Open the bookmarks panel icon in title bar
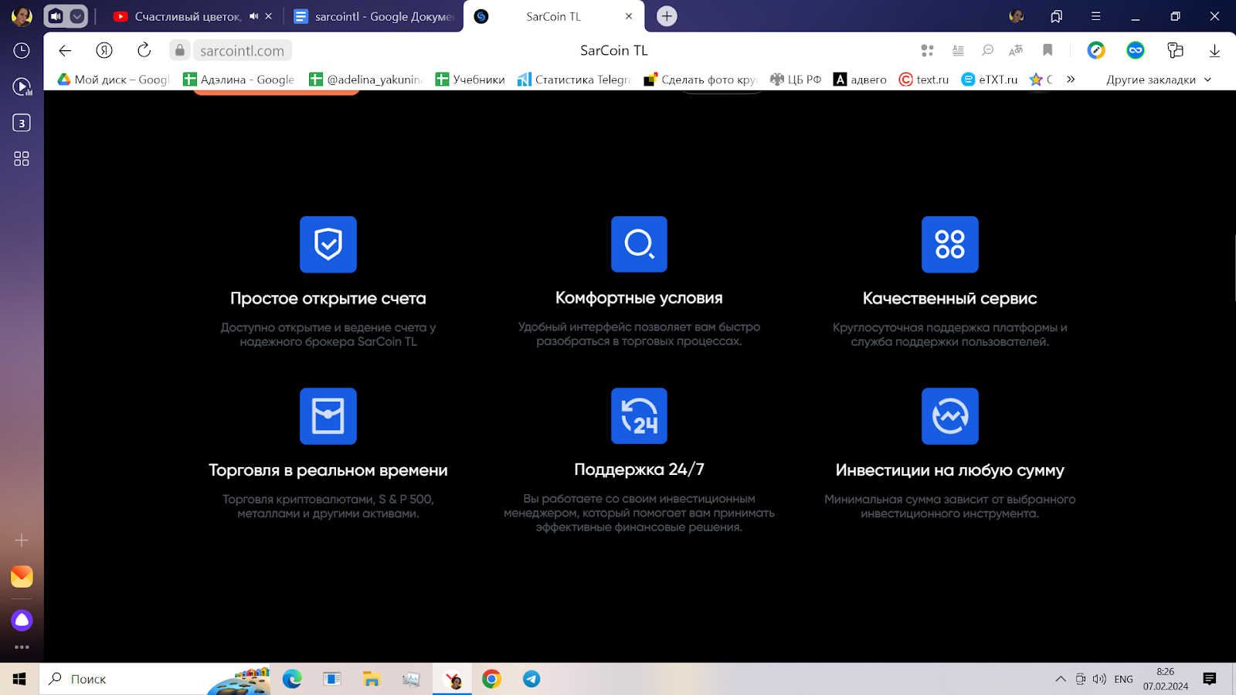This screenshot has width=1236, height=695. click(1057, 16)
